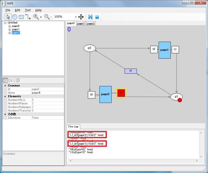Click the zoom in magnifier icon

(x=37, y=17)
